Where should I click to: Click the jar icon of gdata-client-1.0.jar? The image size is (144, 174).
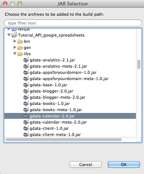(x=26, y=128)
